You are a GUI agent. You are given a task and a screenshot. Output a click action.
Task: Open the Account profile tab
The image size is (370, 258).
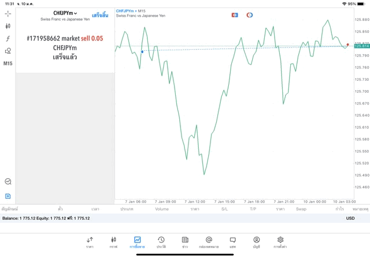click(x=256, y=242)
